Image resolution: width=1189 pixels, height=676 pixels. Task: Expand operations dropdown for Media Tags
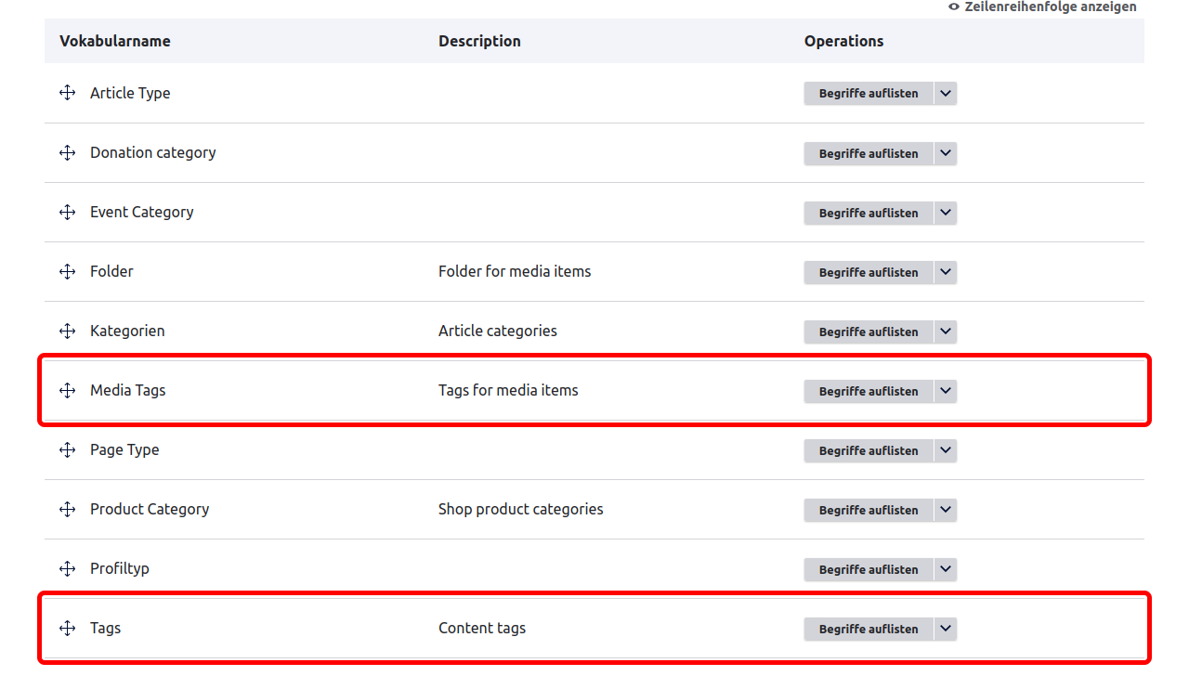pos(946,391)
